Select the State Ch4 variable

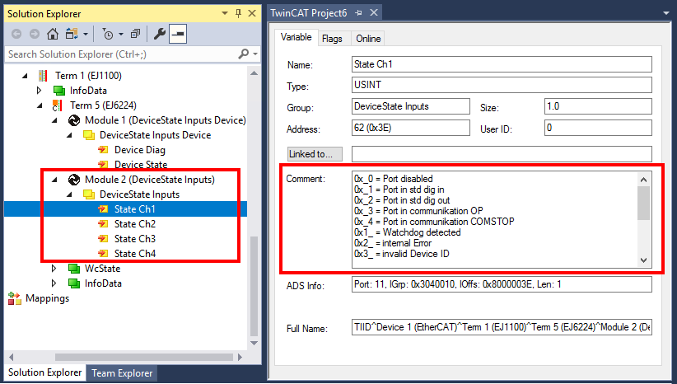pyautogui.click(x=135, y=254)
